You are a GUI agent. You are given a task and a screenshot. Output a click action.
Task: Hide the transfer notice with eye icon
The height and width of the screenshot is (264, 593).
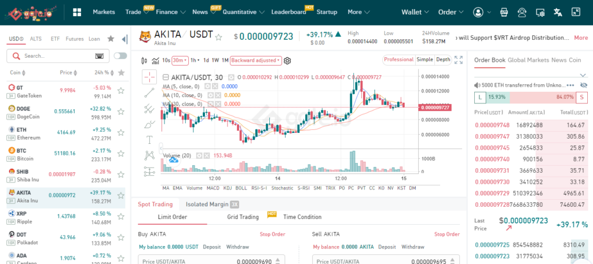pos(583,85)
